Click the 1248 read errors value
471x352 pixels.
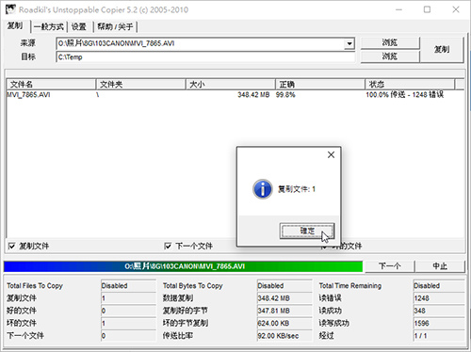point(439,298)
